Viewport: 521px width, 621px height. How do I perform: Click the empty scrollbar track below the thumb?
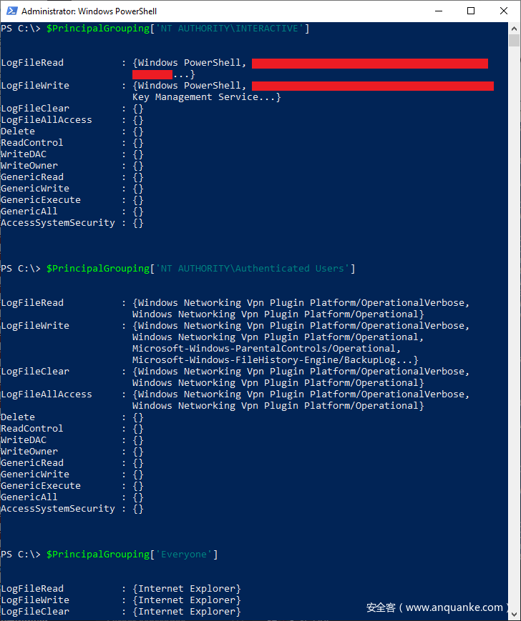pos(514,322)
